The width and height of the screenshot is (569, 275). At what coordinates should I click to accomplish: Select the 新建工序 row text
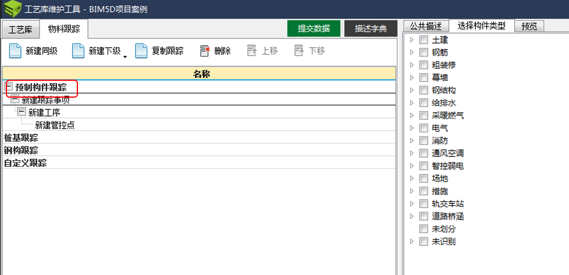click(44, 112)
